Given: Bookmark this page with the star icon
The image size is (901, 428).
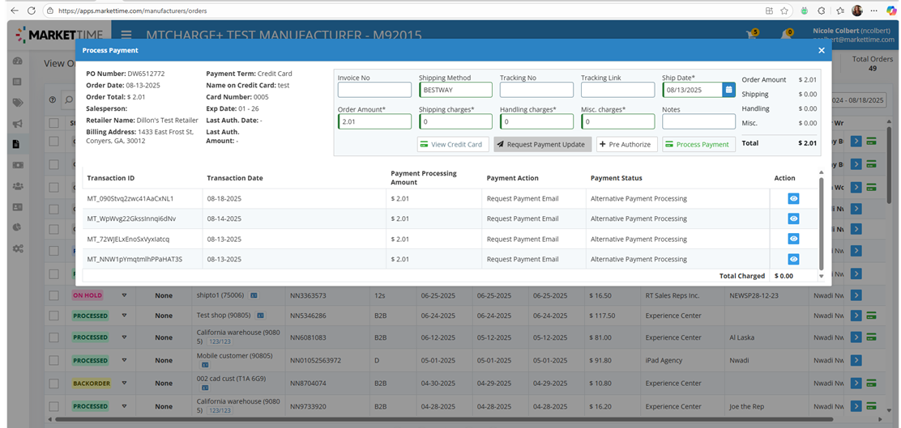Looking at the screenshot, I should [784, 11].
